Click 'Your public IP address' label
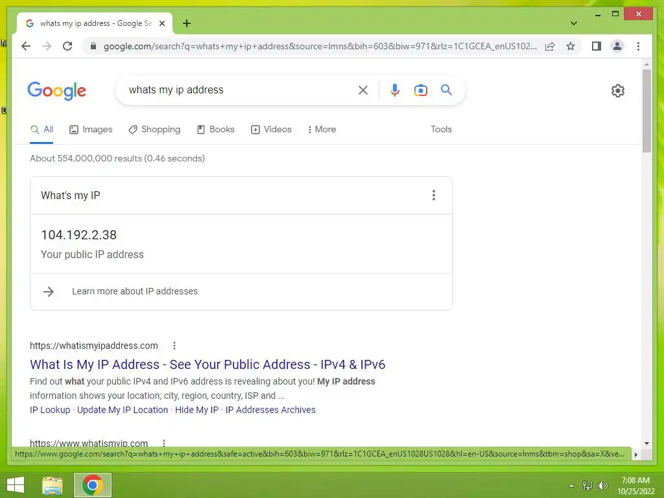The width and height of the screenshot is (664, 498). coord(92,254)
